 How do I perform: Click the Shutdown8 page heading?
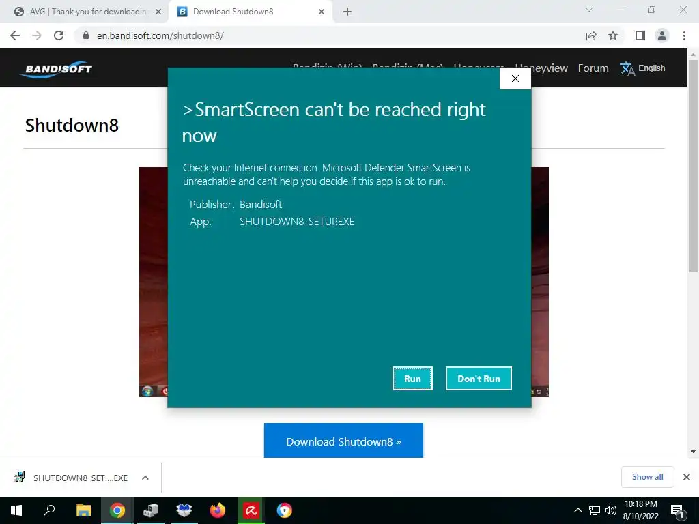point(72,126)
